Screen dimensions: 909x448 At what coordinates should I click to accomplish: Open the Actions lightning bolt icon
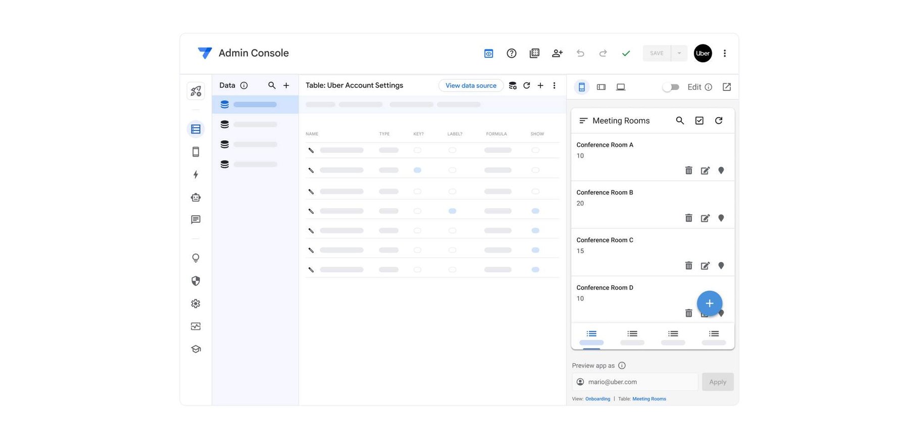(195, 175)
